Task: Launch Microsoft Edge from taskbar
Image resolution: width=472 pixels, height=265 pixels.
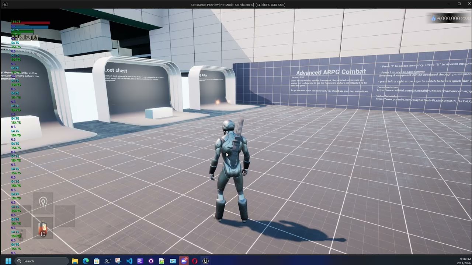Action: click(86, 261)
